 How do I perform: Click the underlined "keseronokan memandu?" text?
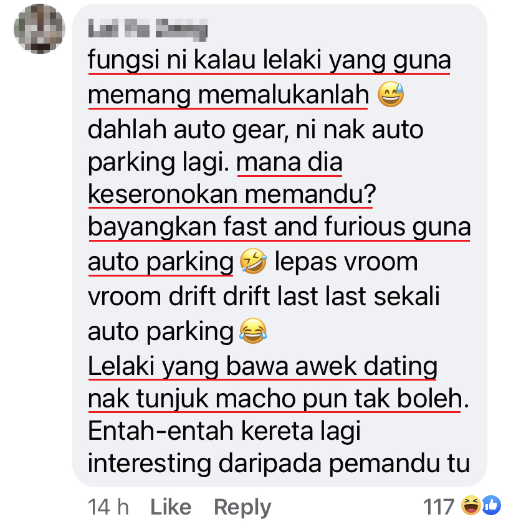(232, 194)
